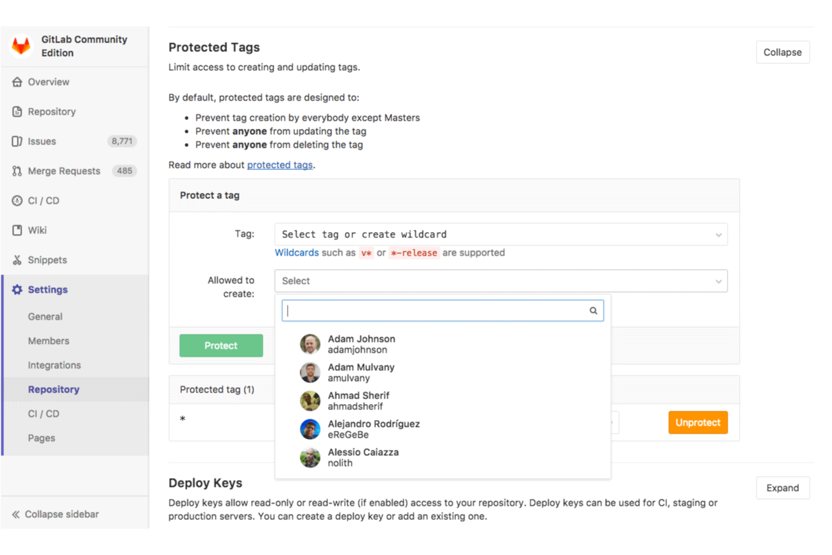Select Ahmad Sherif's avatar
Screen dimensions: 832x555
310,401
